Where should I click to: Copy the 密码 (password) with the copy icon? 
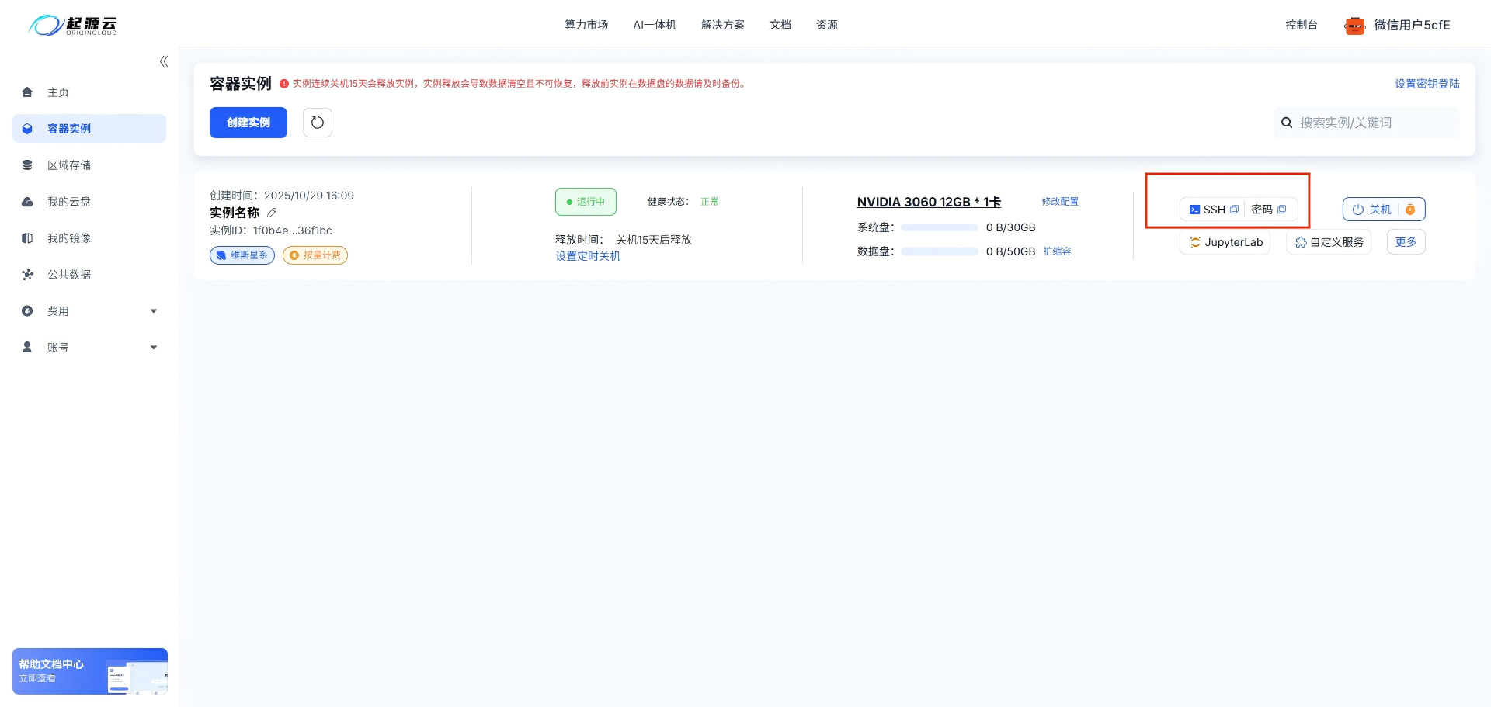click(1281, 209)
